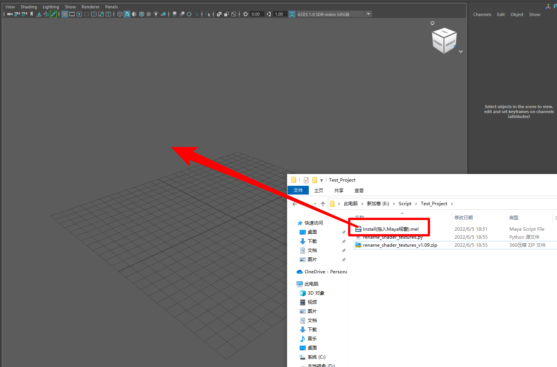Click the viewport Gamma value field

tap(279, 14)
